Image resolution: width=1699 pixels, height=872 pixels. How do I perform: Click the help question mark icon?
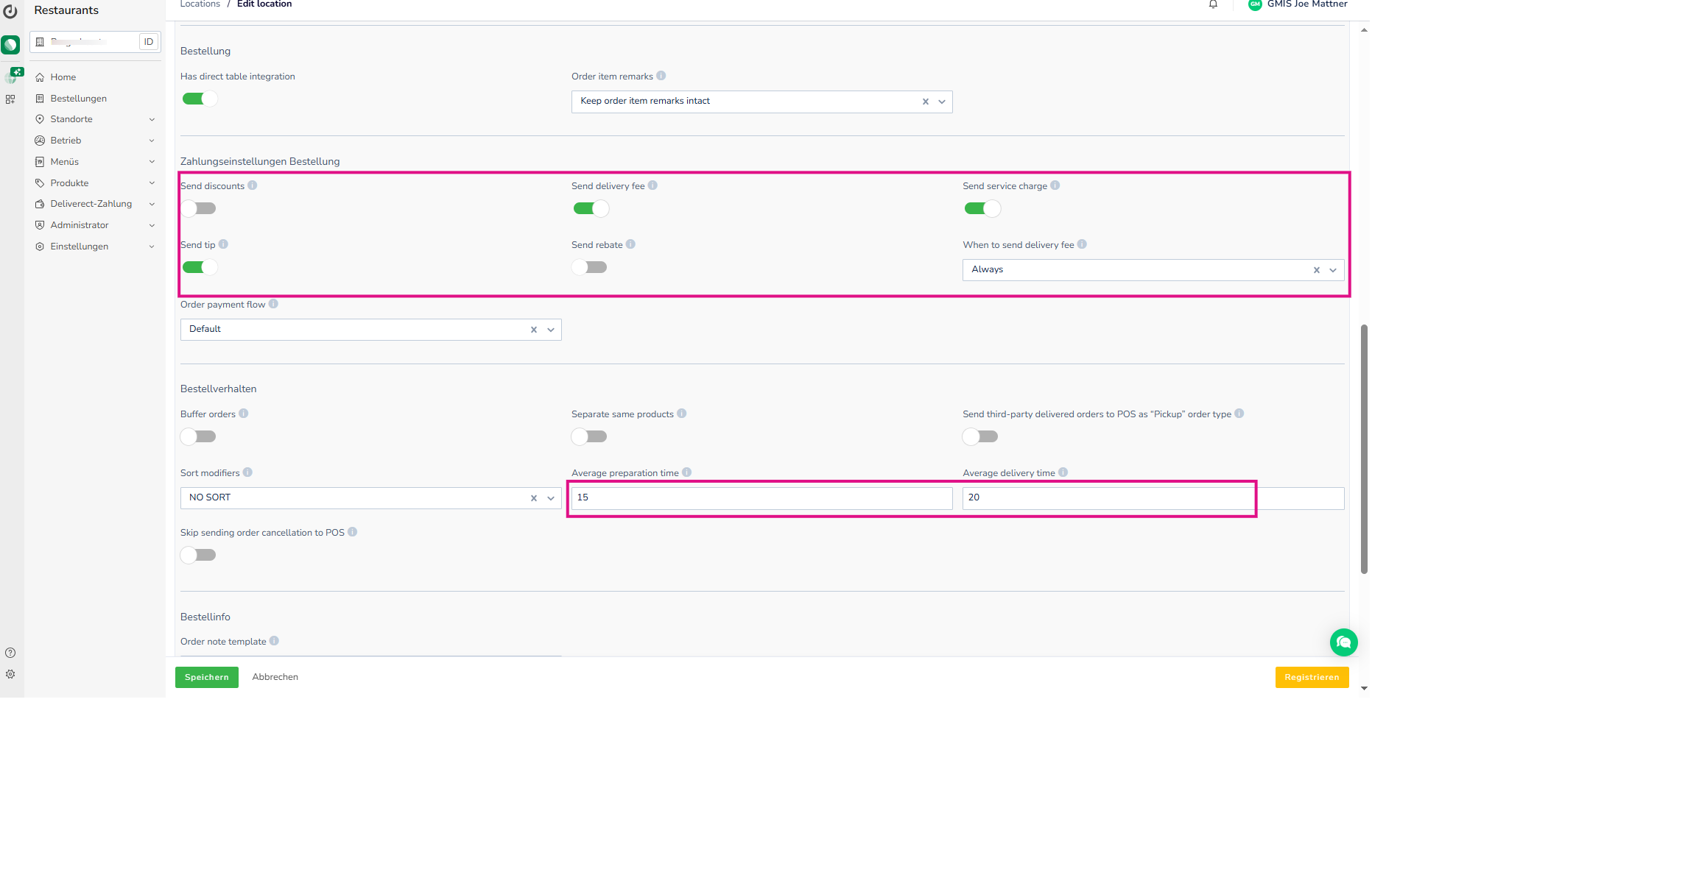10,653
